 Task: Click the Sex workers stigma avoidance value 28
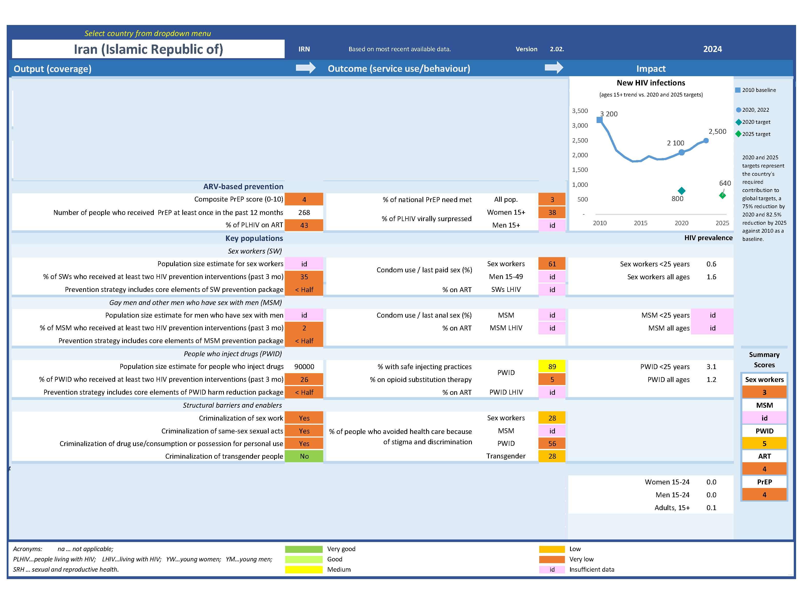552,418
